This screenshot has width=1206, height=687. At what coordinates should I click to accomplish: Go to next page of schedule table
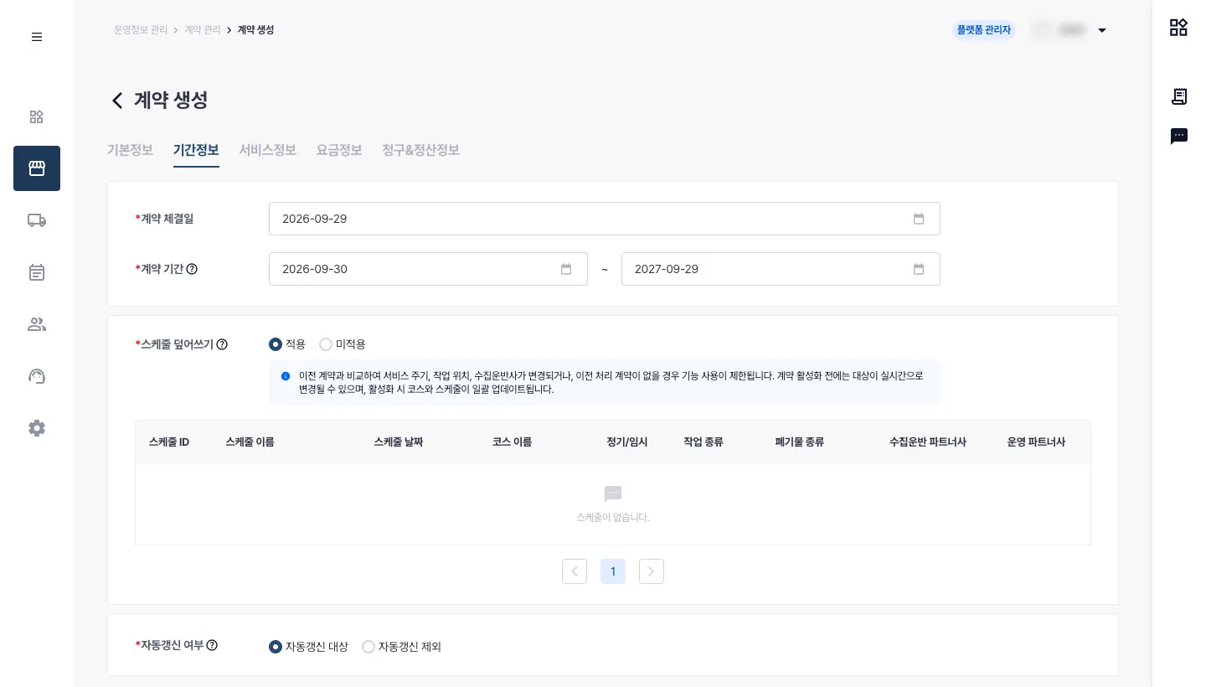[652, 571]
